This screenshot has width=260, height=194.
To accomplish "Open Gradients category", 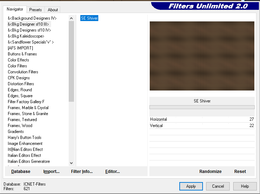I will click(x=16, y=132).
